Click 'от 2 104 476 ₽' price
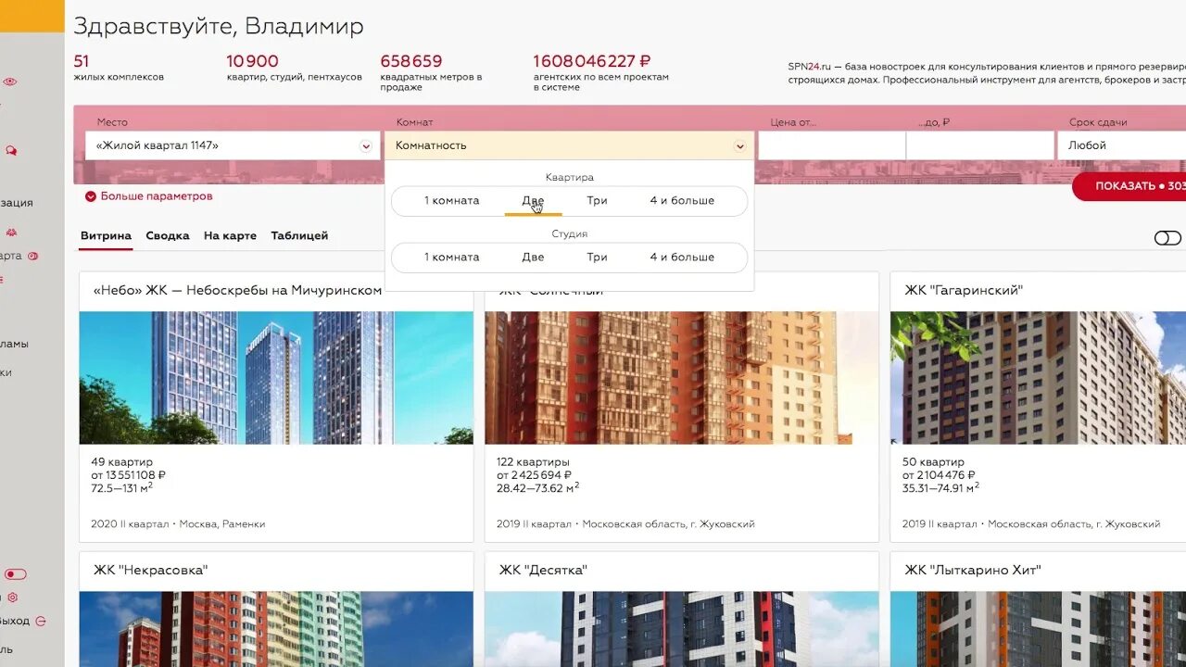1186x667 pixels. [939, 475]
